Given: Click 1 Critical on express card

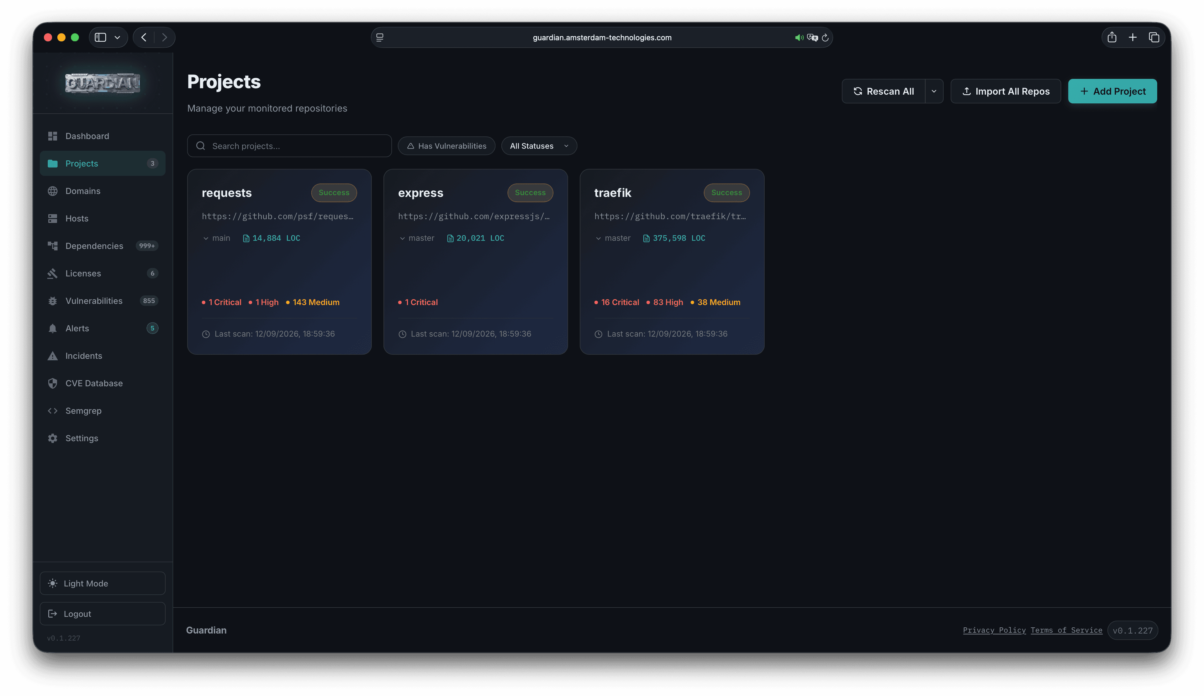Looking at the screenshot, I should (418, 302).
